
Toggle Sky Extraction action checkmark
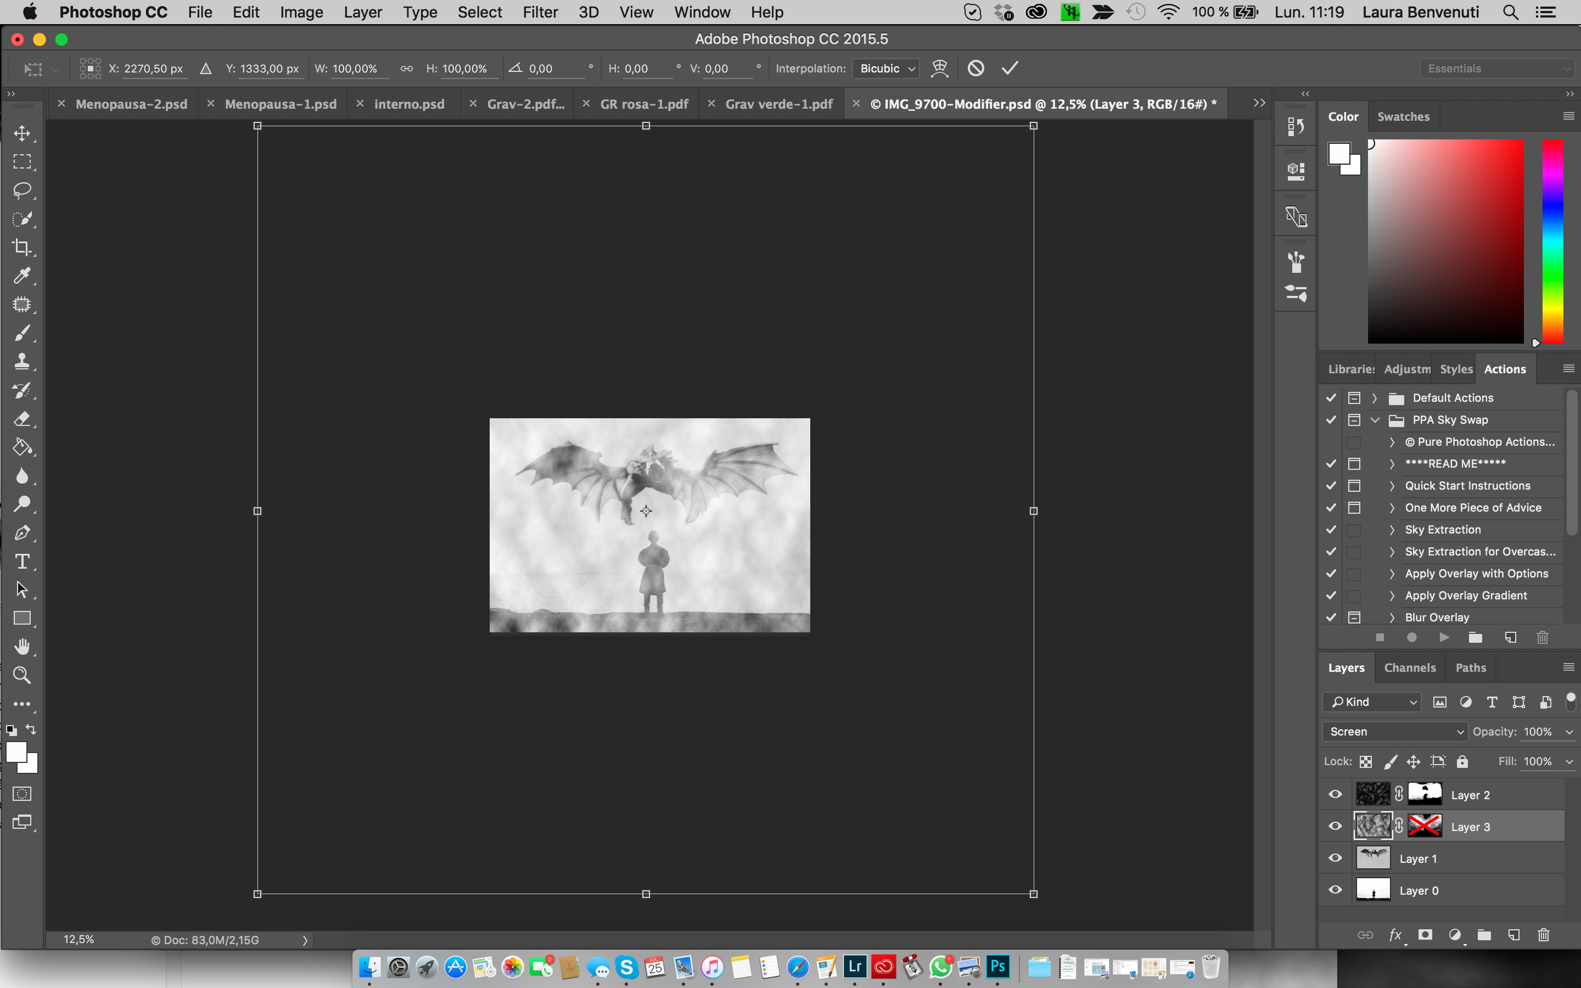(x=1331, y=529)
